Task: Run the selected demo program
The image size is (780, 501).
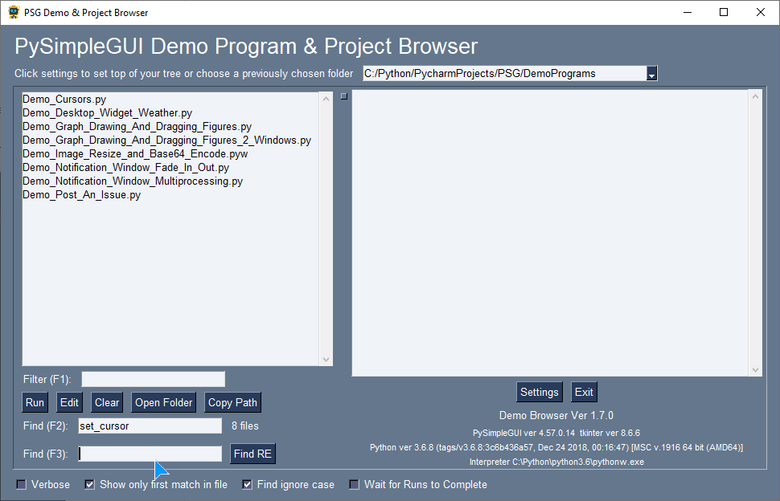Action: click(34, 402)
